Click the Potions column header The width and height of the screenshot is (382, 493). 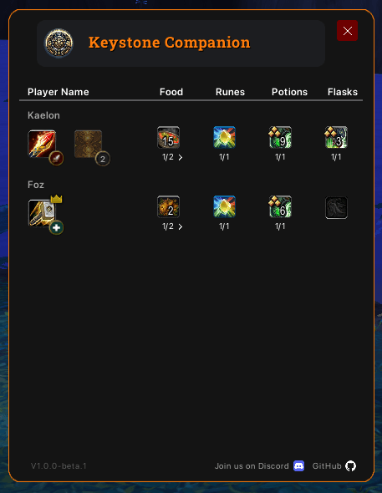(289, 92)
